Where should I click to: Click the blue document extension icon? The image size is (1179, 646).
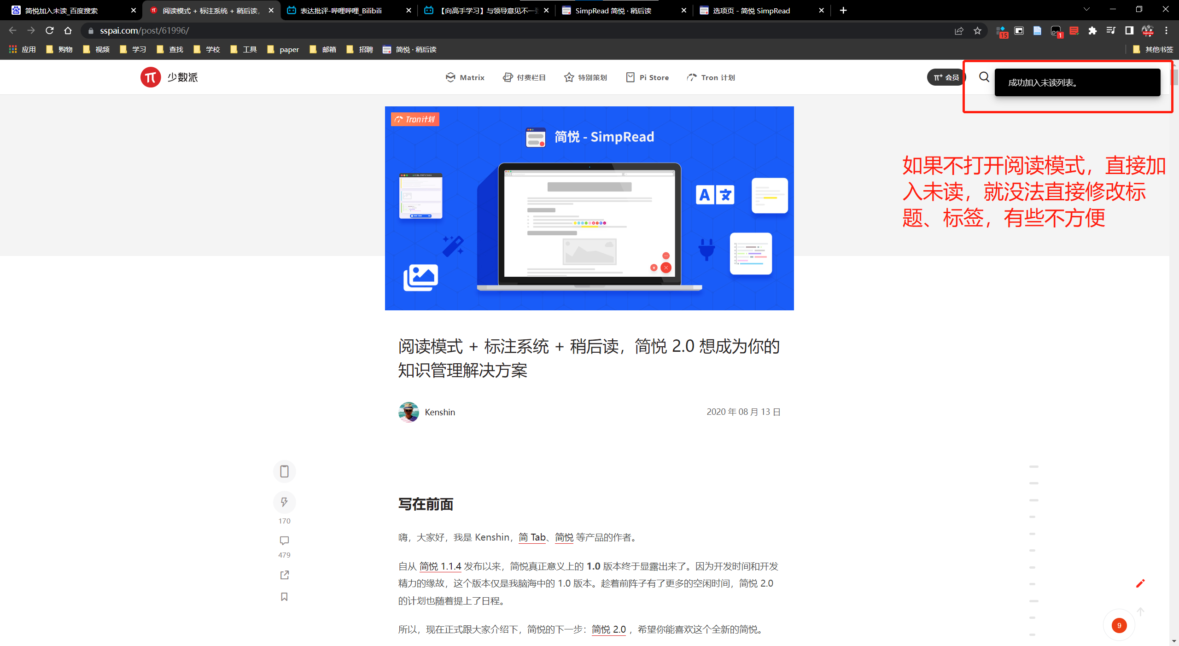pyautogui.click(x=1037, y=30)
